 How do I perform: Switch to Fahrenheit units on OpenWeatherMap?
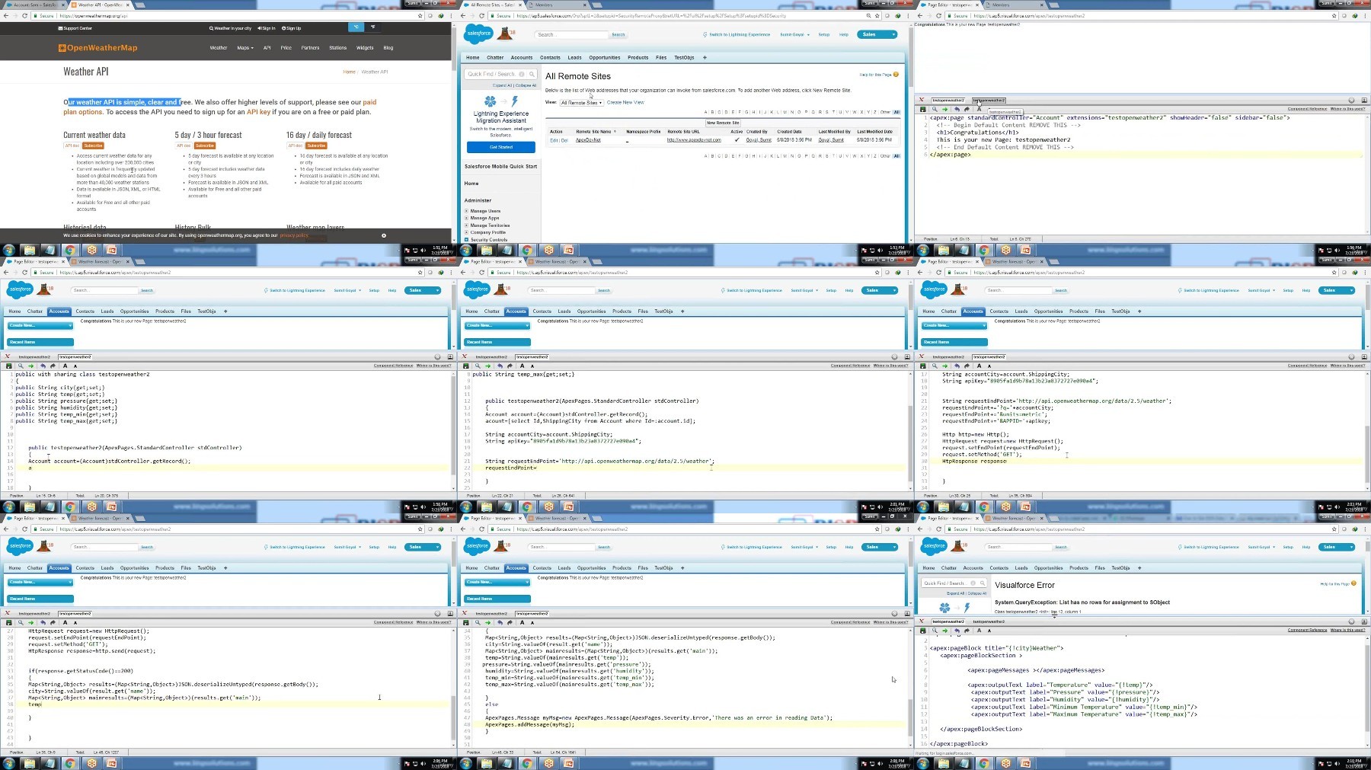pyautogui.click(x=373, y=27)
